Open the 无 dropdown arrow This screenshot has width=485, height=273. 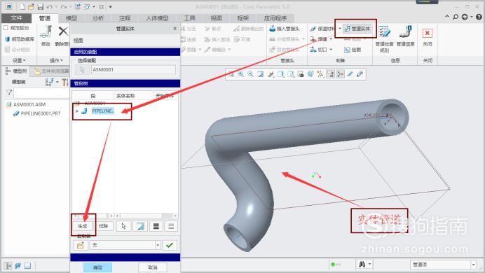tap(158, 245)
